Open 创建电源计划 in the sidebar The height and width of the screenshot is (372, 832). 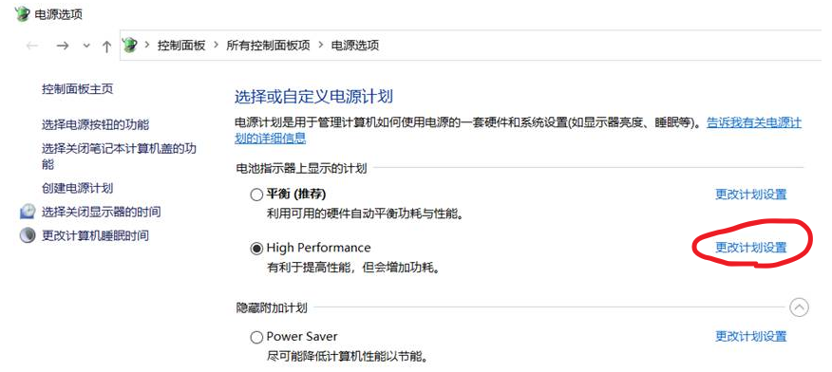click(78, 188)
